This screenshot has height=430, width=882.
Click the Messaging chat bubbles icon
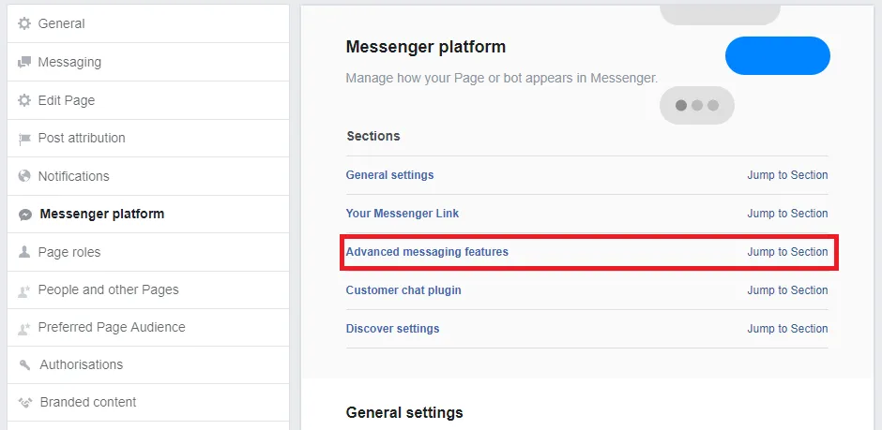tap(24, 62)
